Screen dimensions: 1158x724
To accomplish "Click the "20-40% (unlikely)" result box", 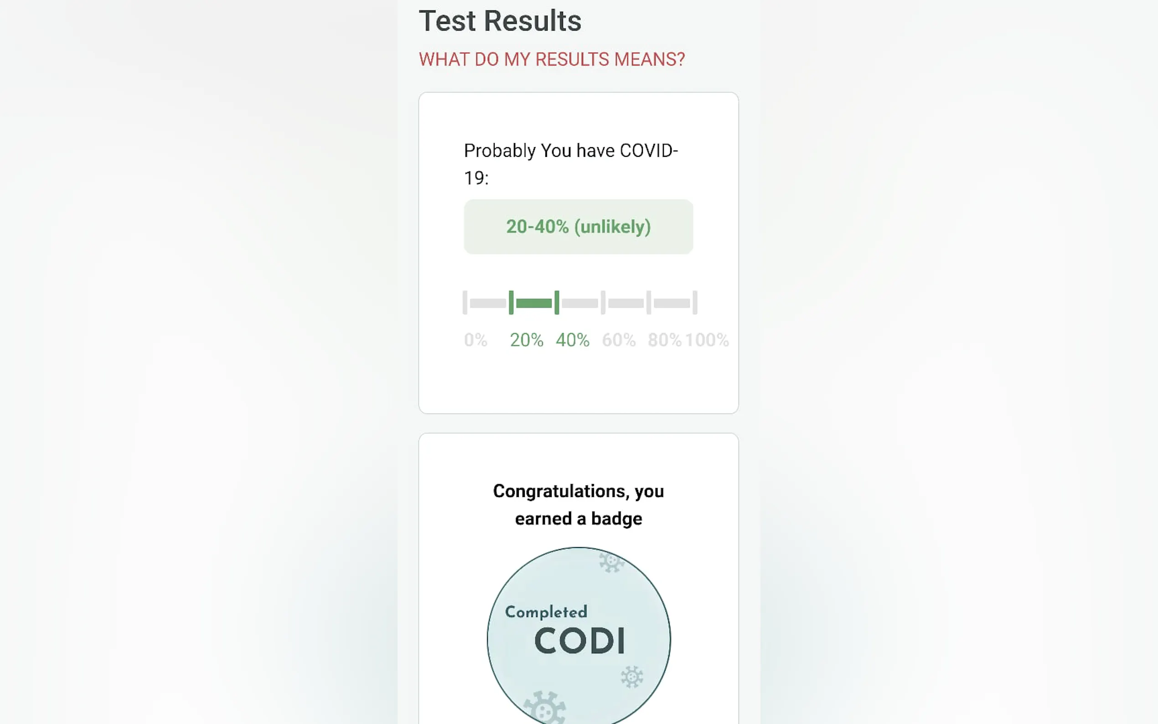I will [578, 227].
